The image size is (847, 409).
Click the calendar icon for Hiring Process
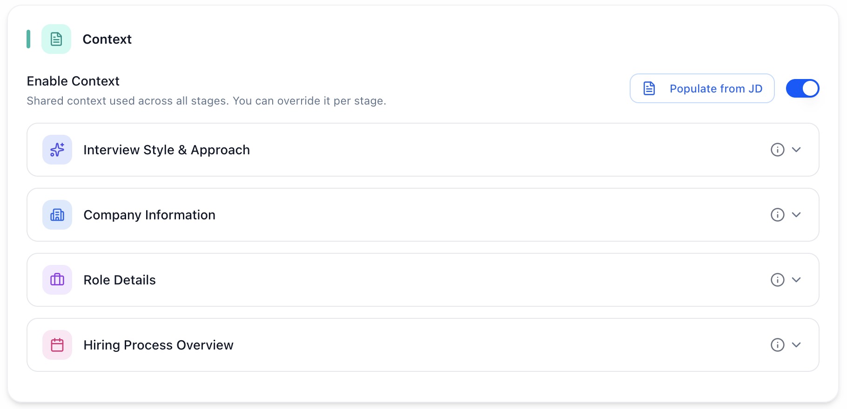pos(57,345)
